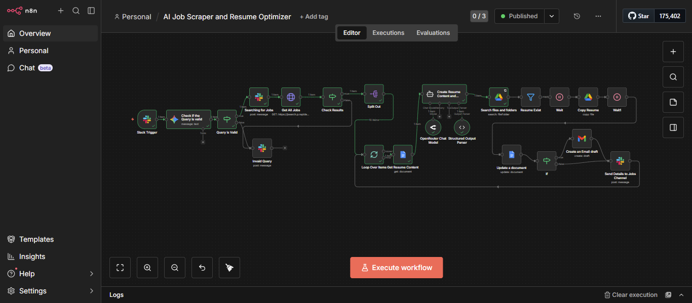This screenshot has height=303, width=692.
Task: Zoom in on the canvas
Action: coord(147,268)
